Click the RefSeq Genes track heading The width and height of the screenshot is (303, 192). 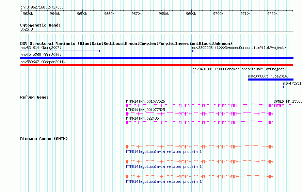34,97
